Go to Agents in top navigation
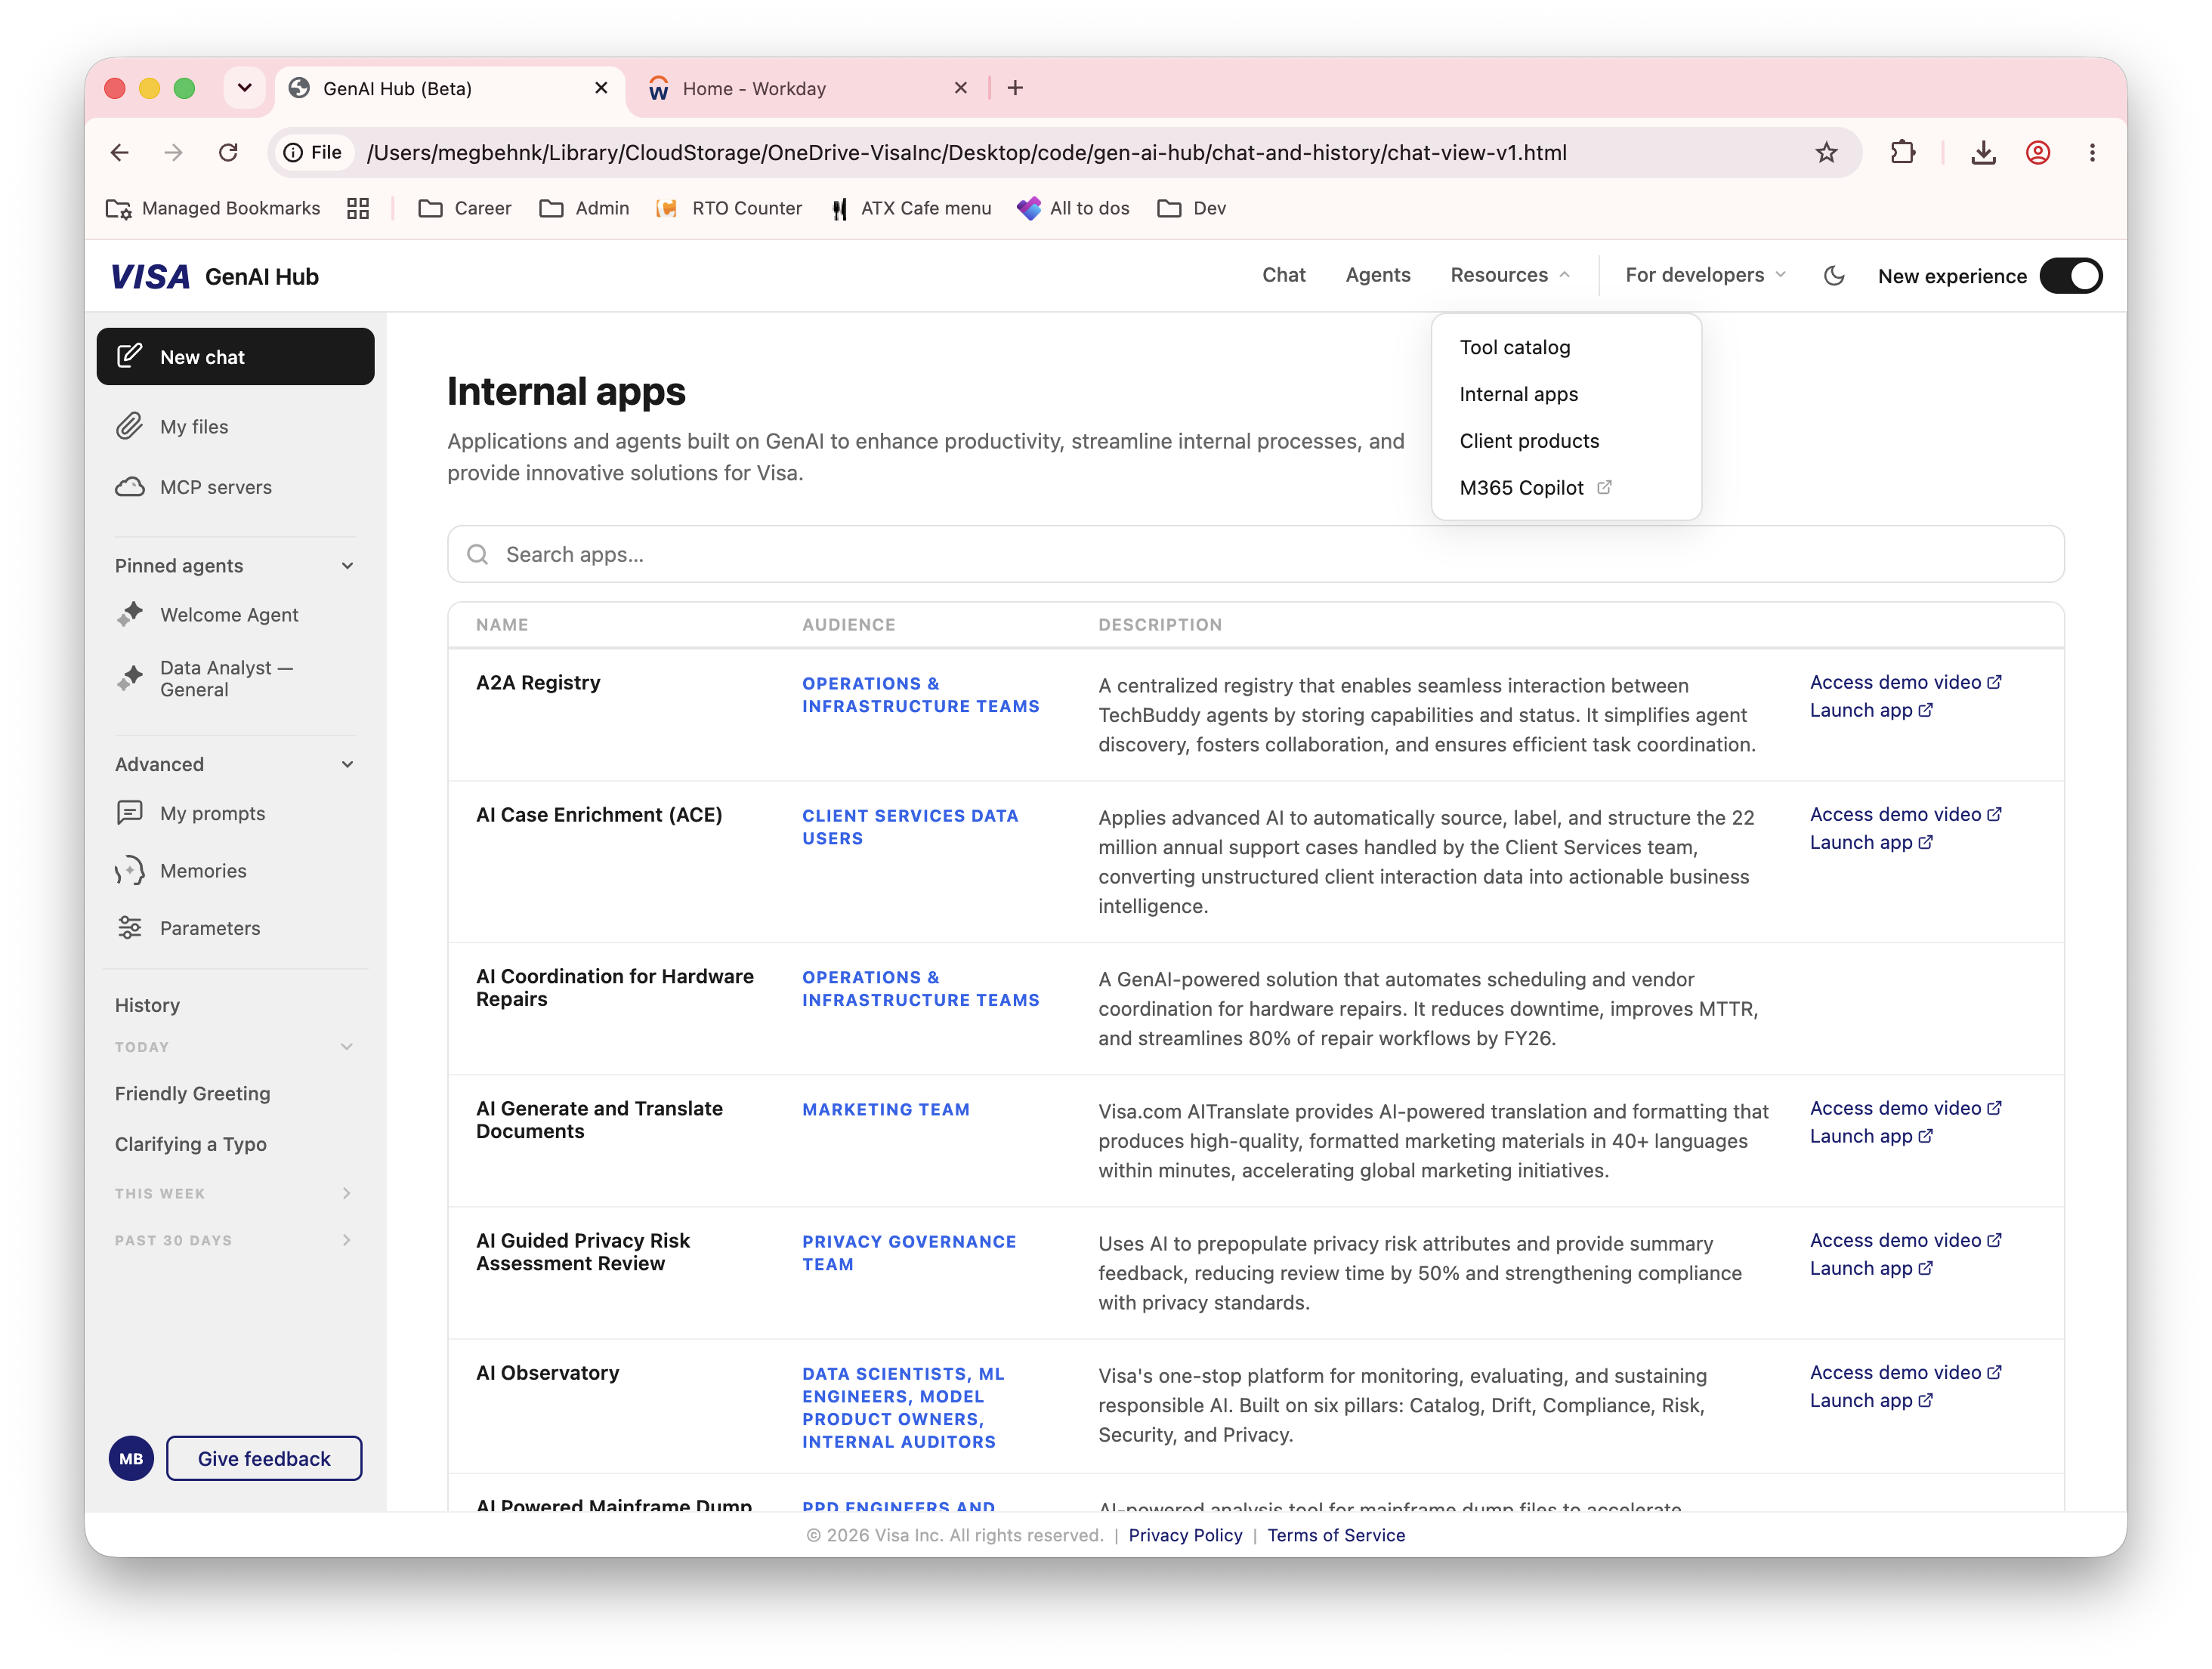This screenshot has height=1669, width=2212. [1377, 275]
